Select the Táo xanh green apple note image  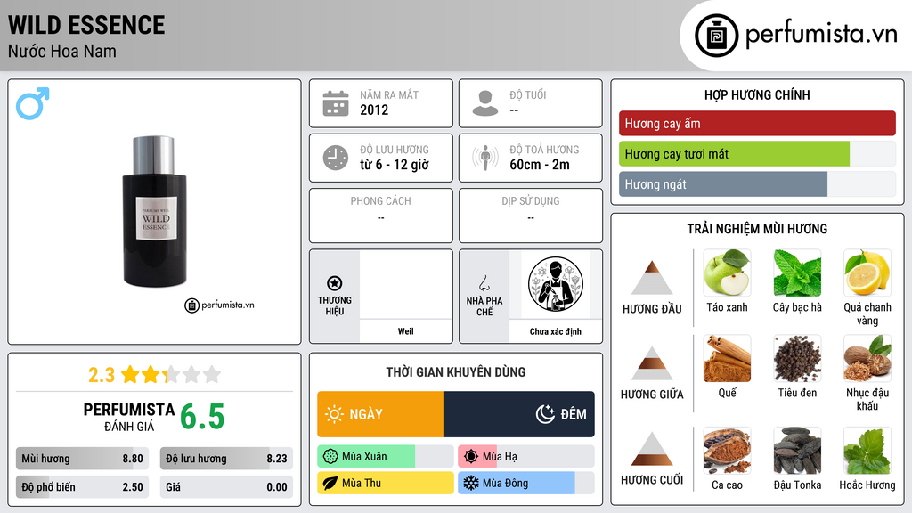coord(727,273)
